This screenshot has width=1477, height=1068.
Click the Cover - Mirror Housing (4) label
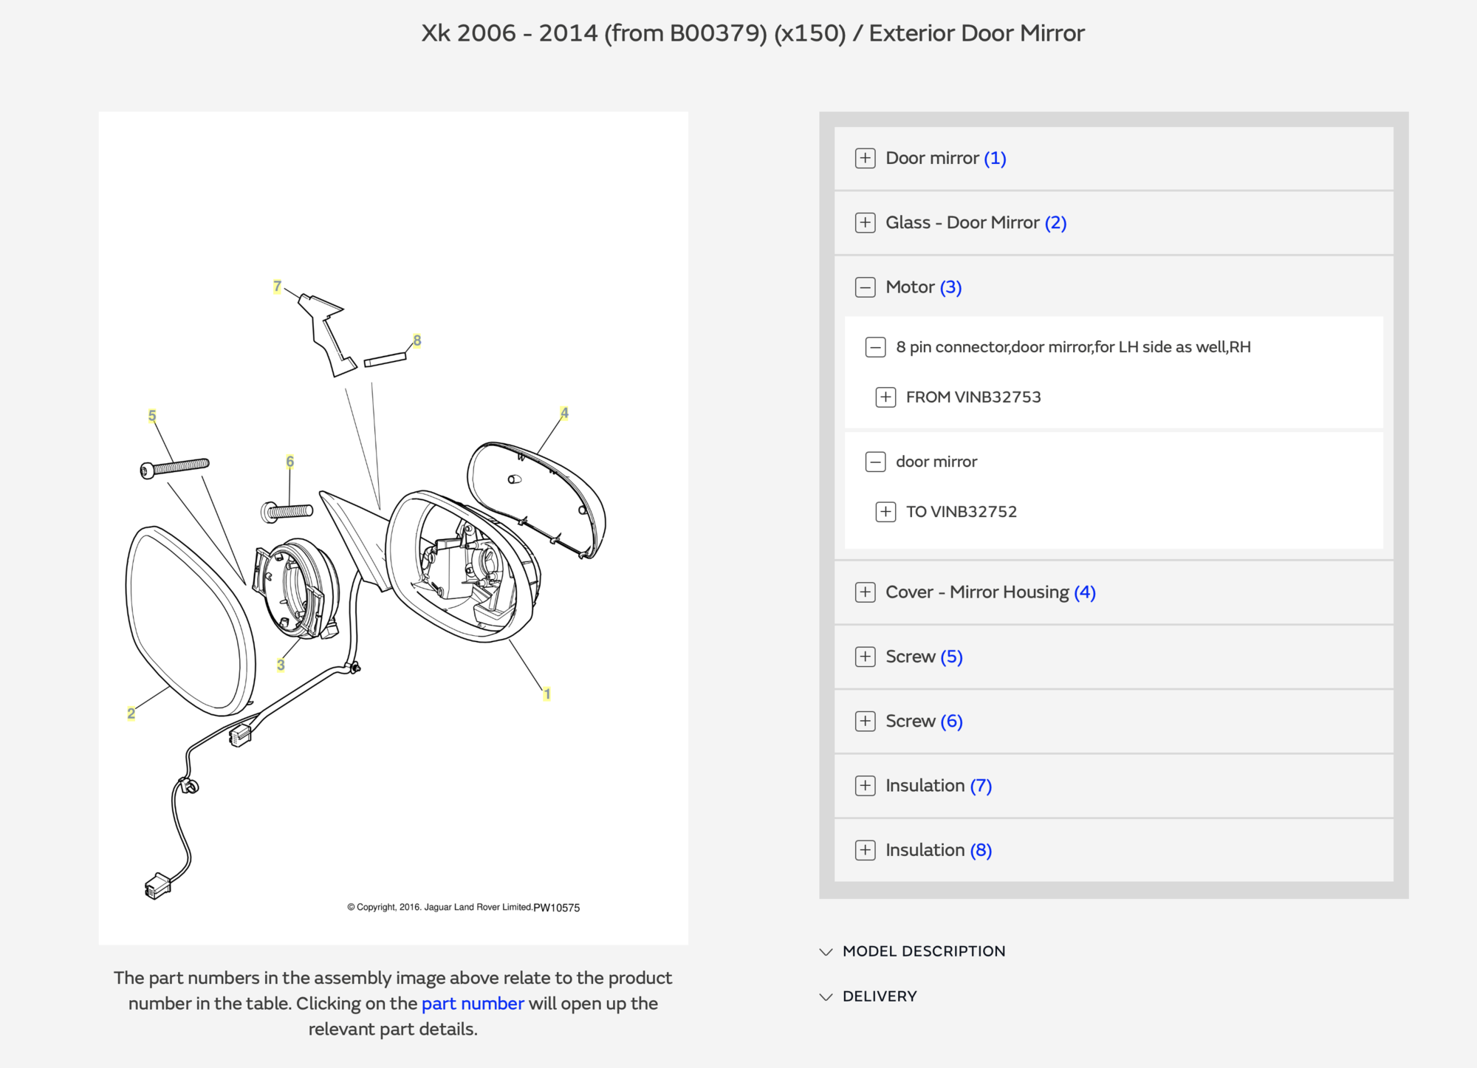[990, 592]
